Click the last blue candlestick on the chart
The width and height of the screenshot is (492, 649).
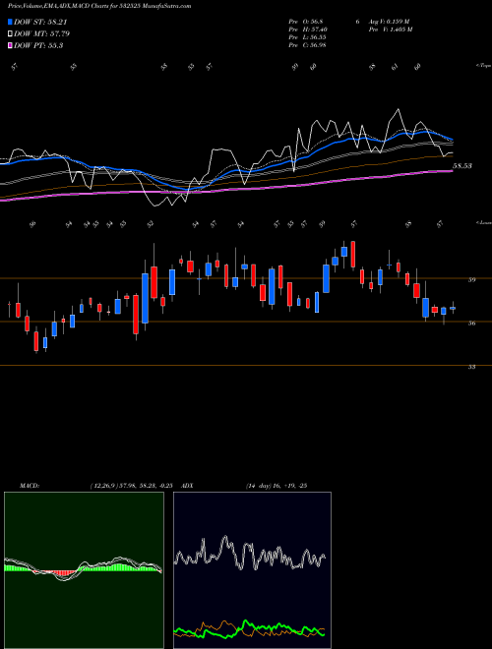pyautogui.click(x=453, y=308)
